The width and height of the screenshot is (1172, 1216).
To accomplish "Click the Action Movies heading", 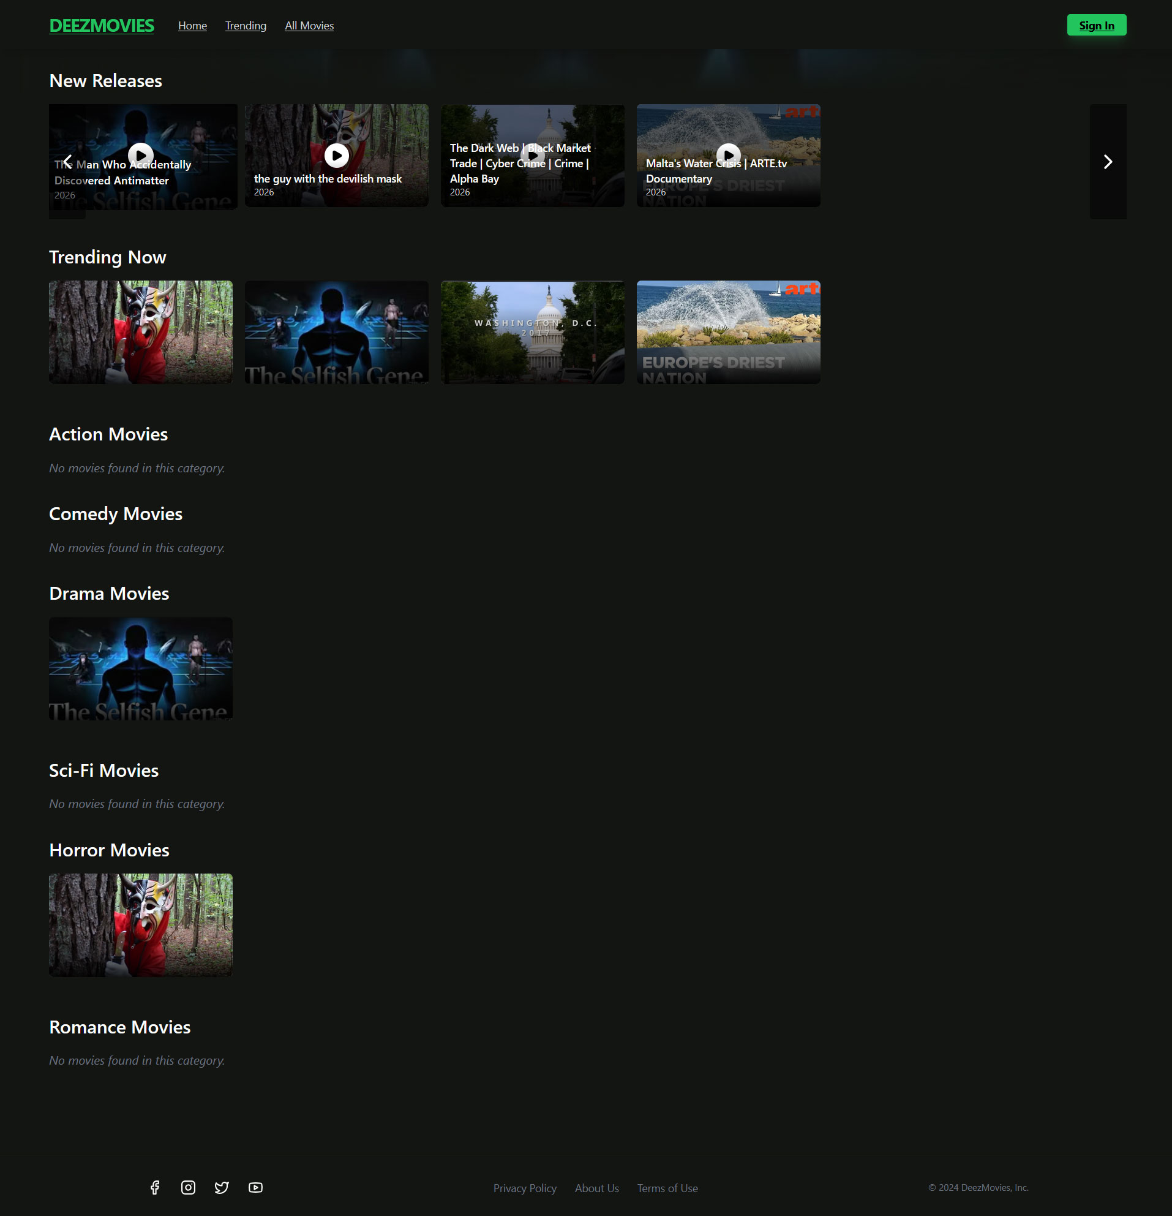I will 108,434.
